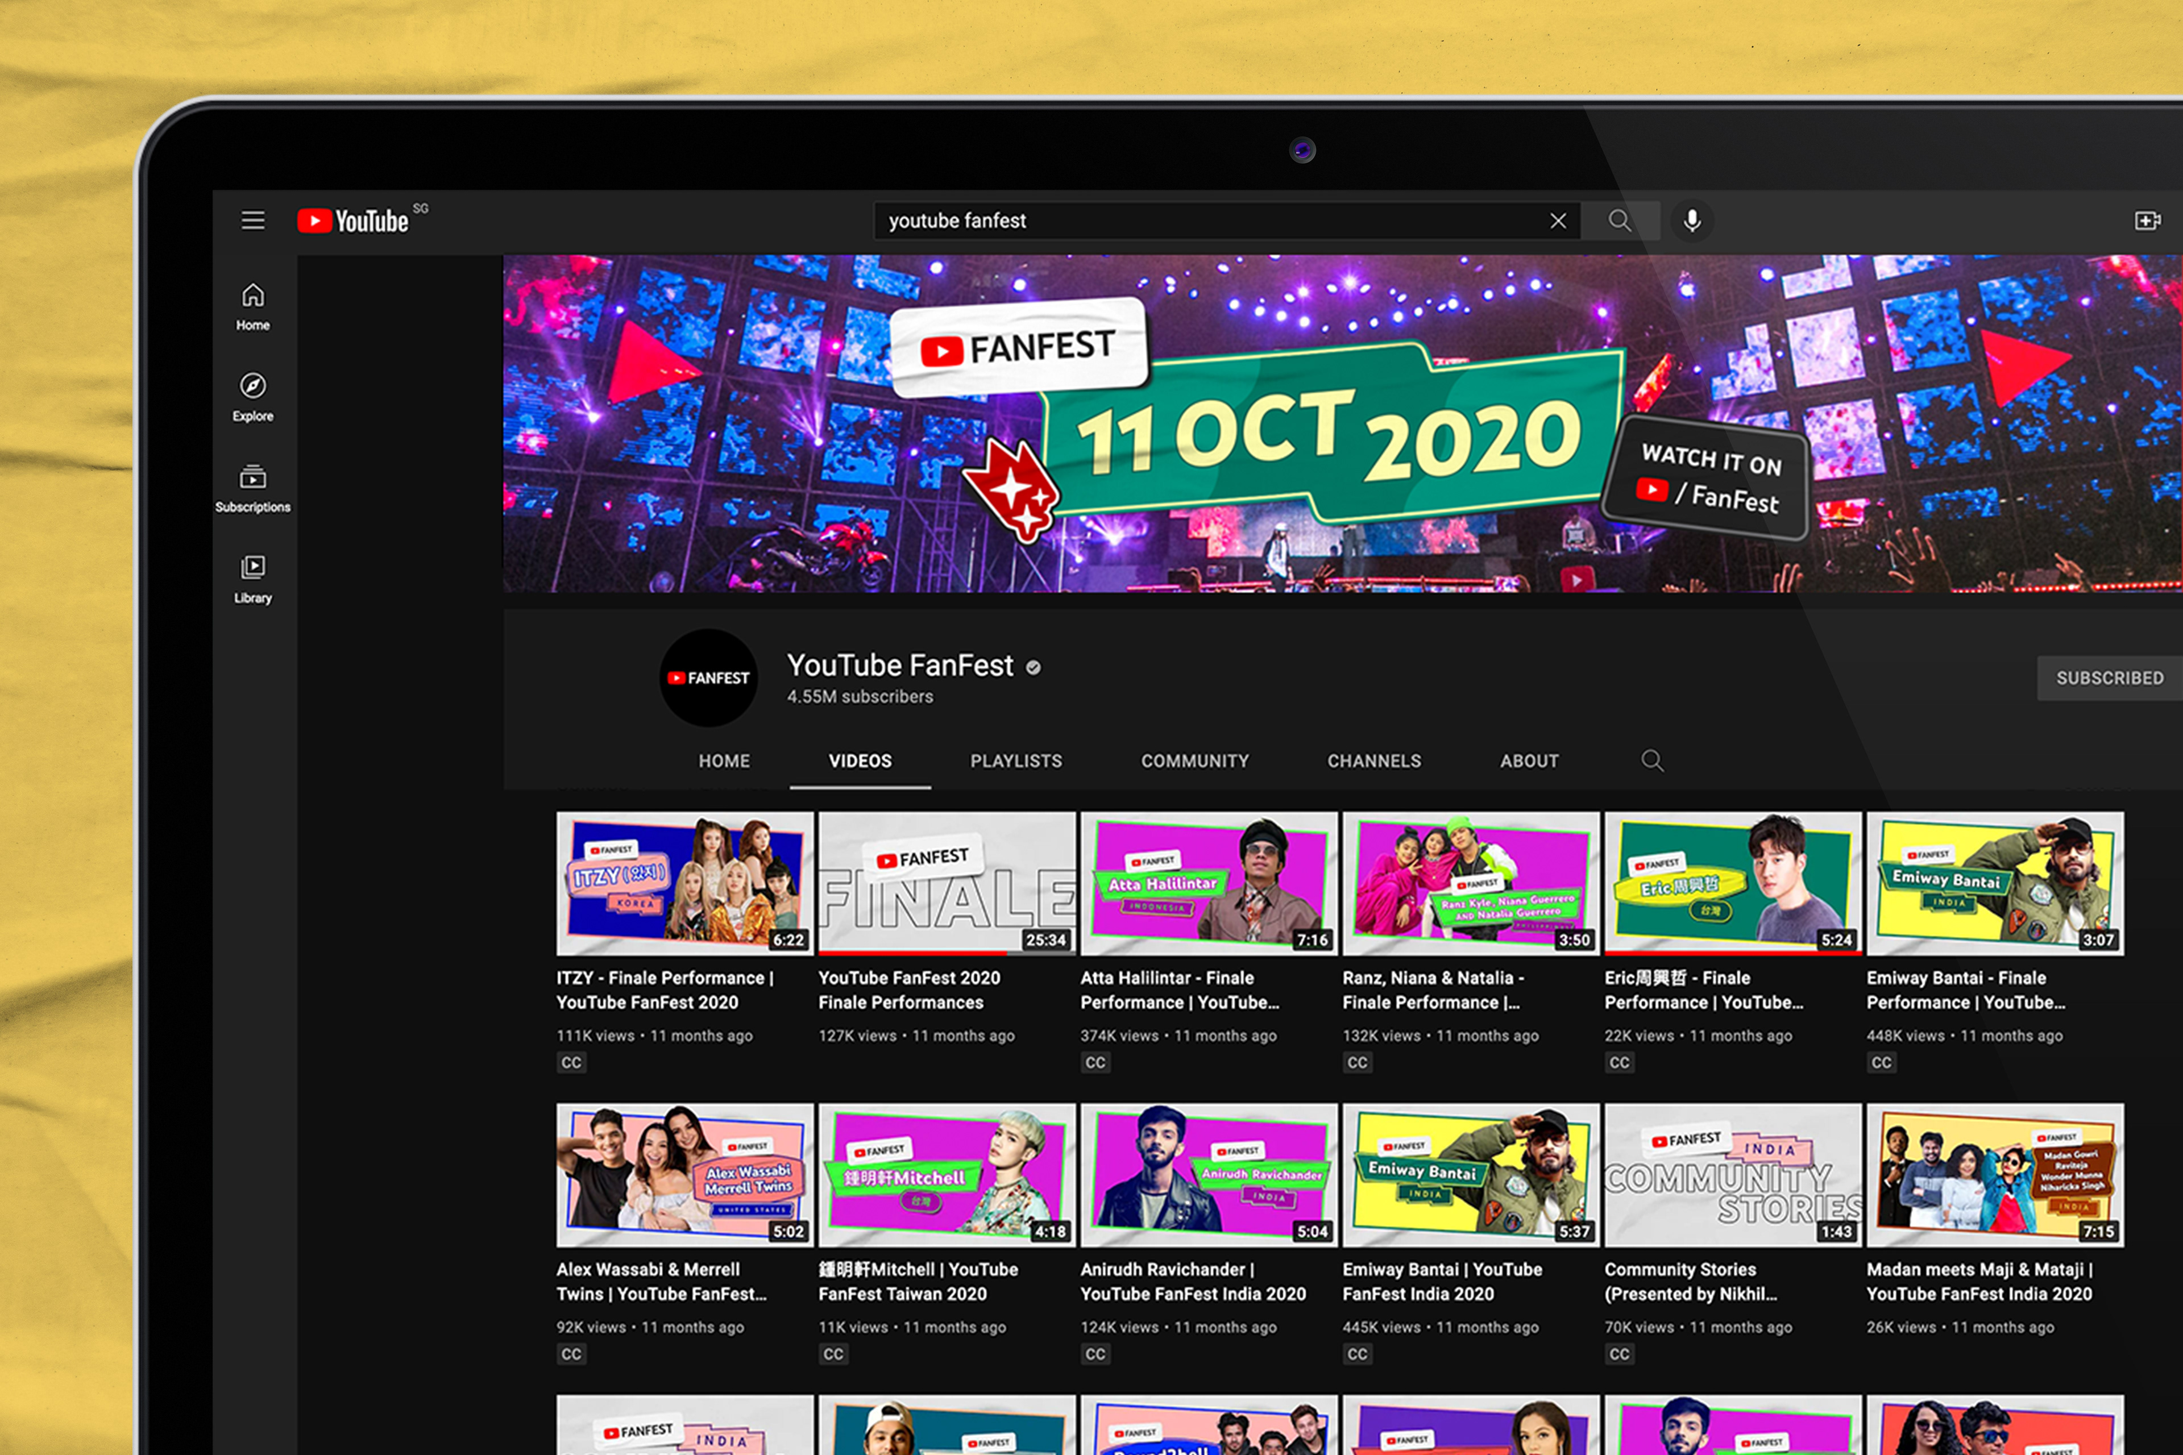
Task: Open Emiway Bantai 3:07 thumbnail
Action: click(1995, 883)
